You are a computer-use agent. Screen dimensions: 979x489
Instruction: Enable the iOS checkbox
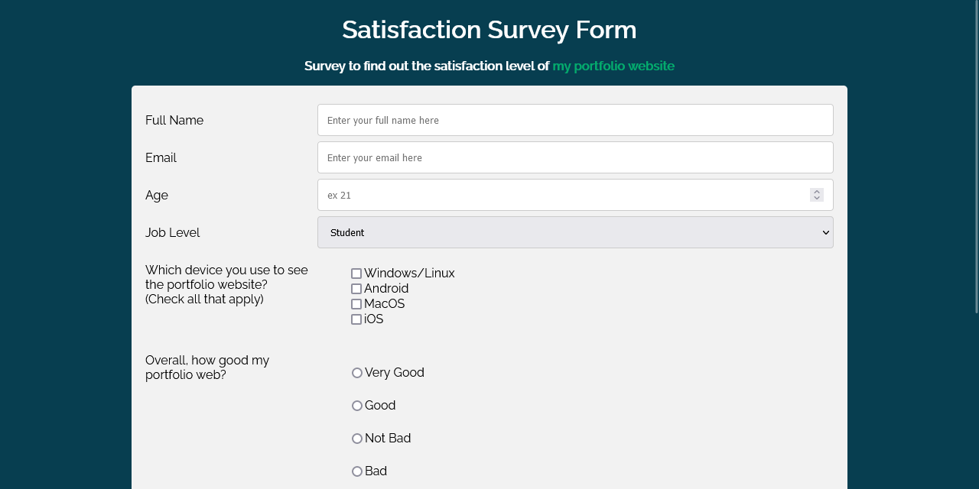[356, 319]
